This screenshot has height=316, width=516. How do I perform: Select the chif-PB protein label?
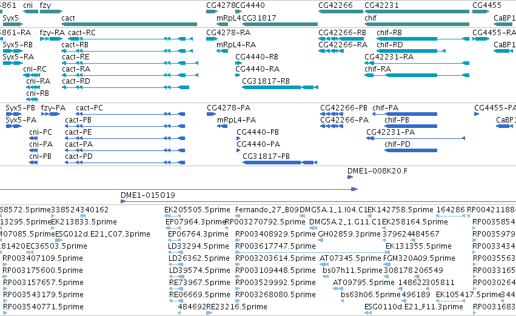pos(397,120)
